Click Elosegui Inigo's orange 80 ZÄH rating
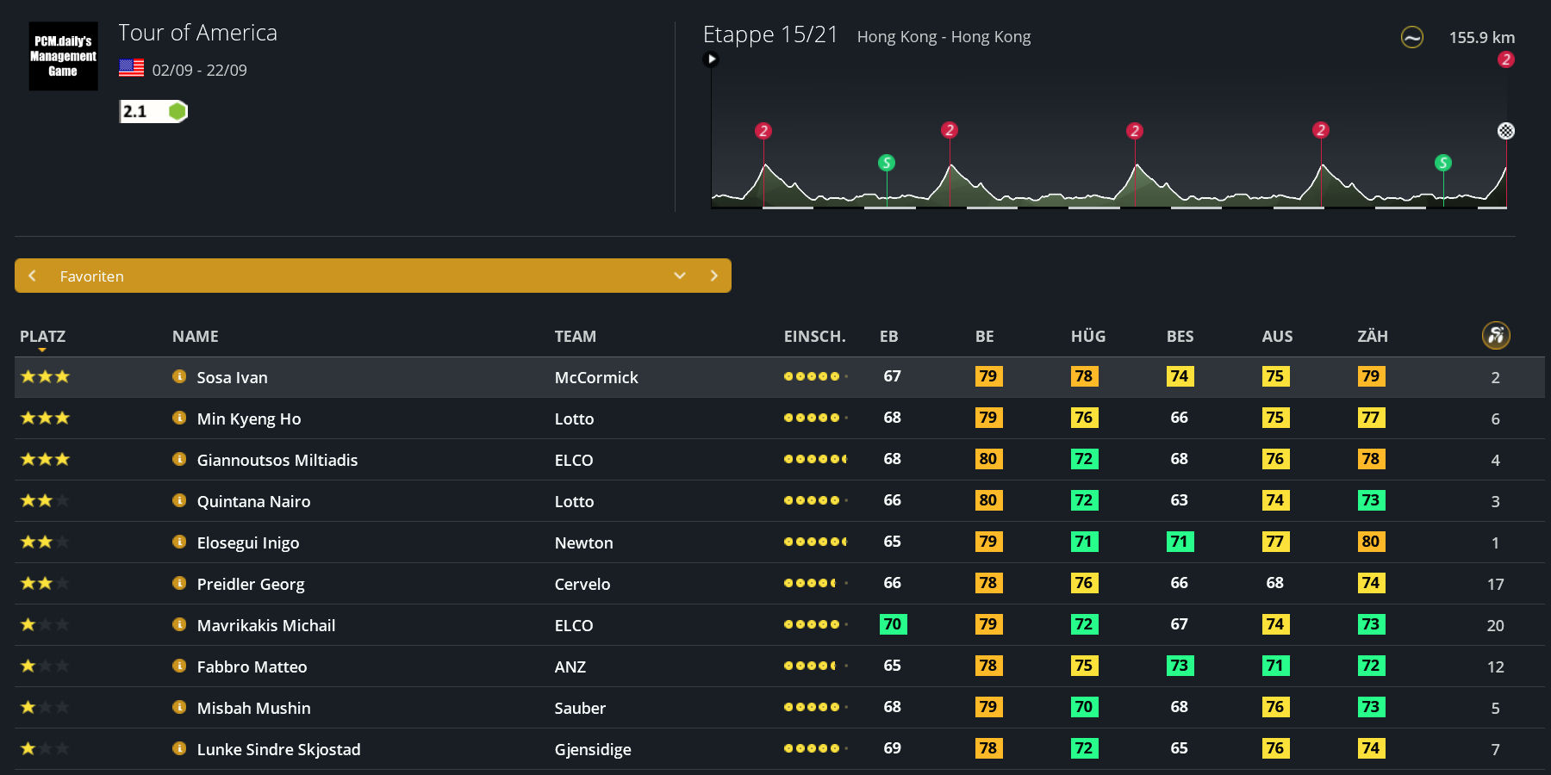Viewport: 1551px width, 775px height. tap(1370, 542)
